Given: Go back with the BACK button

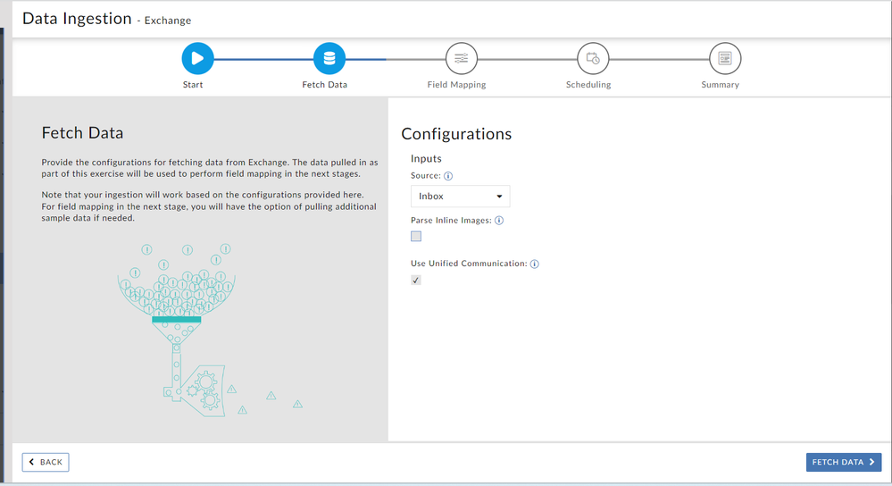Looking at the screenshot, I should 46,462.
